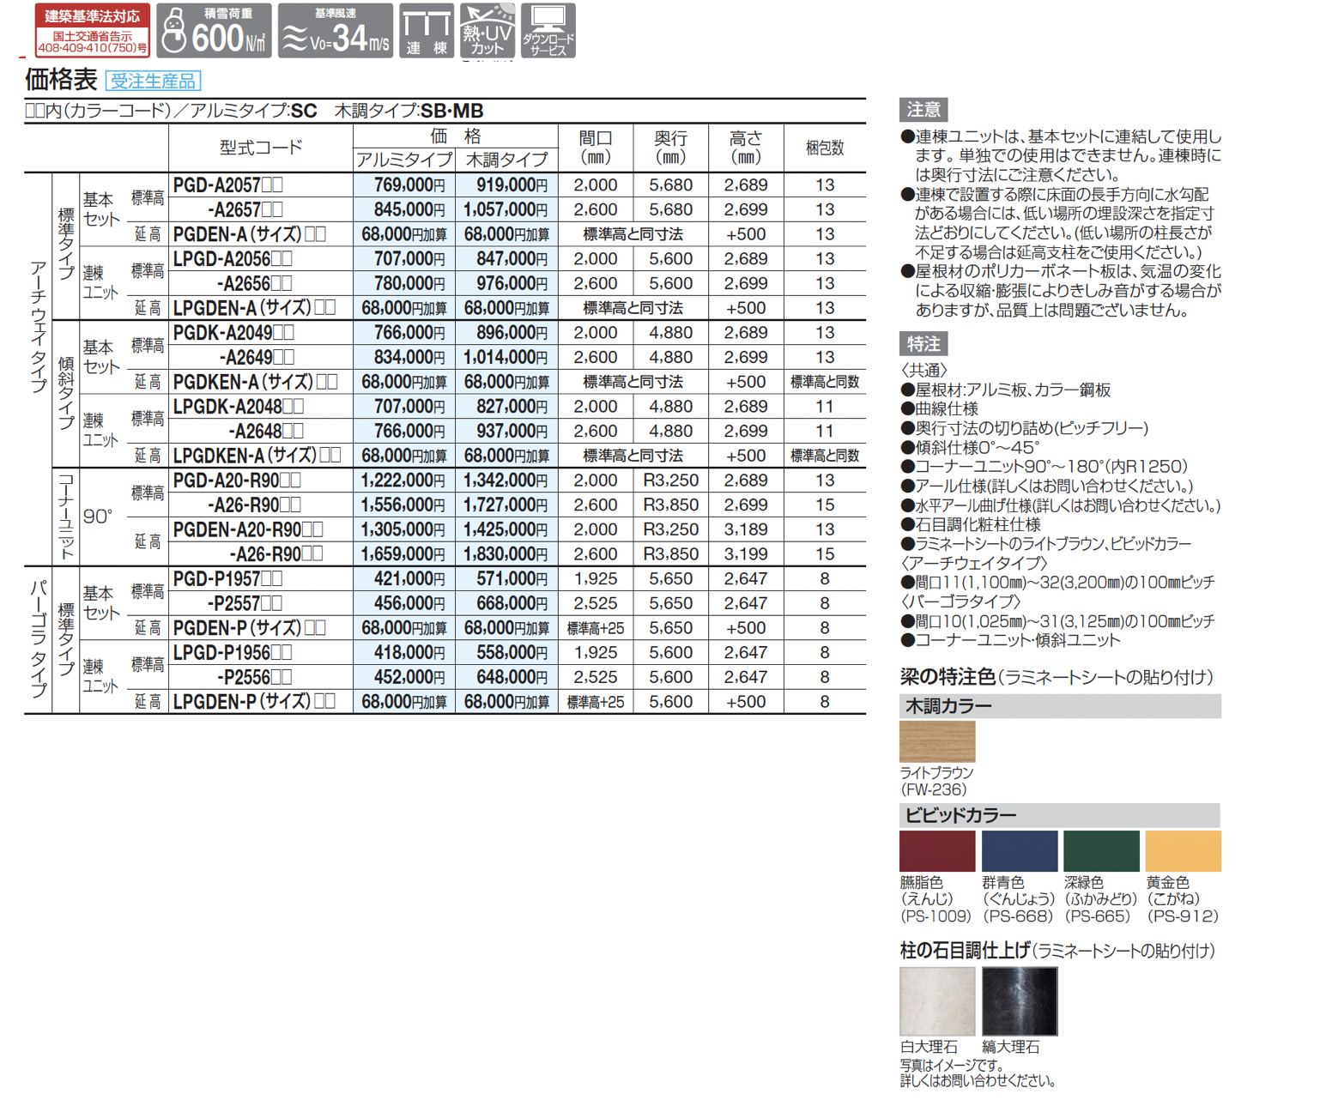
Task: Select the 奥行(㎜) column header
Action: point(670,148)
